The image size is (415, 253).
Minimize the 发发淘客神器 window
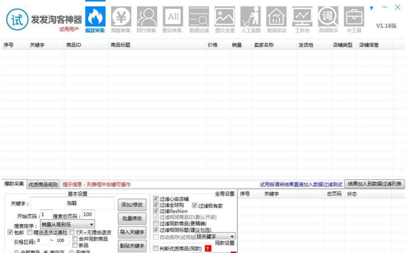[385, 7]
